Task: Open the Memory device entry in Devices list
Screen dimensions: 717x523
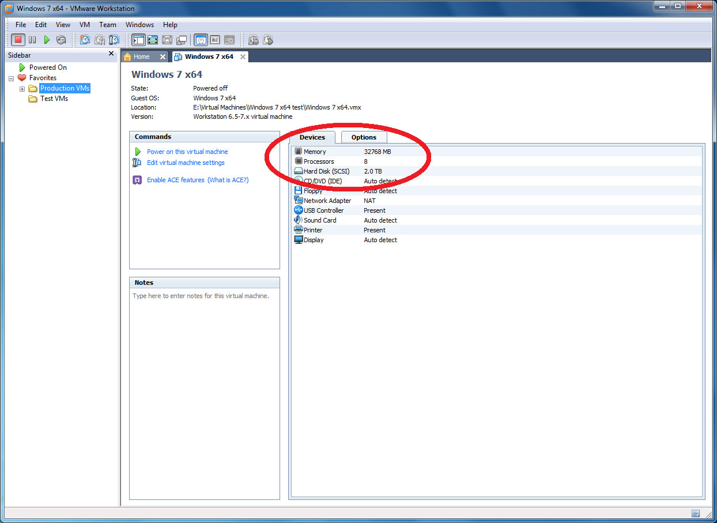Action: pyautogui.click(x=315, y=151)
